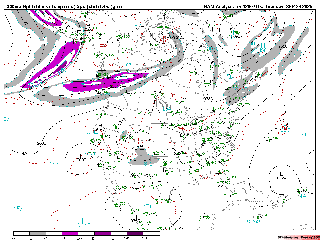Image resolution: width=320 pixels, height=240 pixels.
Task: Select the 9509 height contour label
Action: [81, 160]
